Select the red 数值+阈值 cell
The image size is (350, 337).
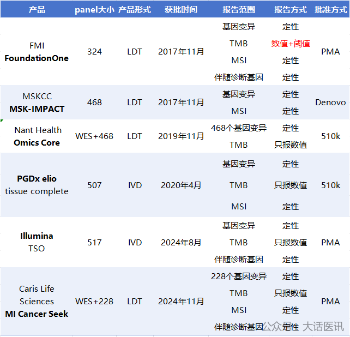[291, 43]
